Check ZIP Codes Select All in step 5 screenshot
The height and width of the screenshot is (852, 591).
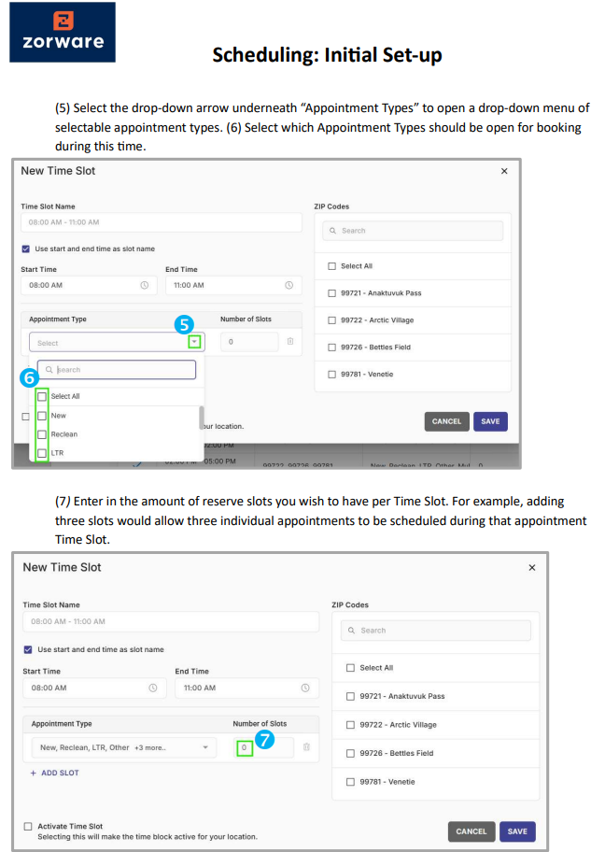click(x=331, y=266)
